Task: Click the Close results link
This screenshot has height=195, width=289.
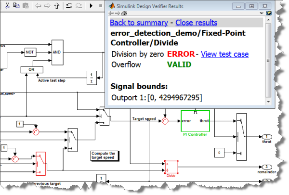Action: click(x=196, y=23)
